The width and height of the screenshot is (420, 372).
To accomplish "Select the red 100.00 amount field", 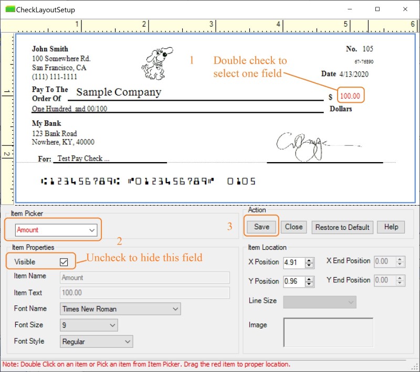I will click(350, 96).
